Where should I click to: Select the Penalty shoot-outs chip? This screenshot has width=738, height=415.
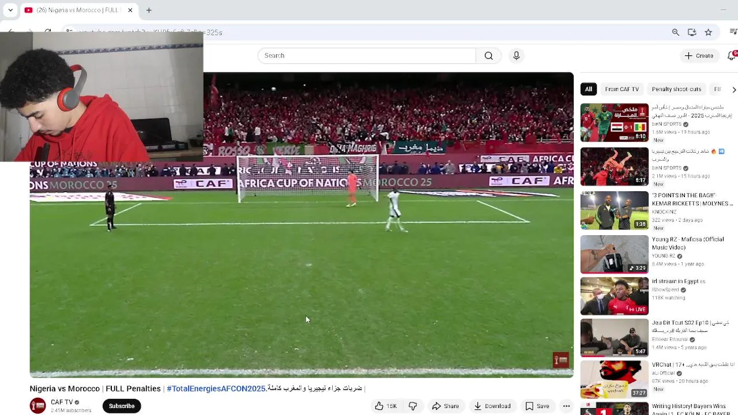(x=676, y=89)
